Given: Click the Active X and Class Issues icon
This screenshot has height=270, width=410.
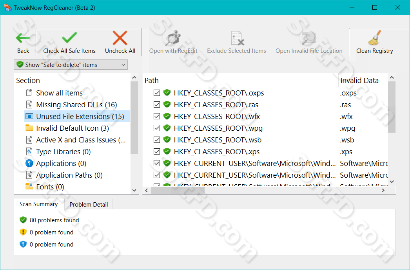Looking at the screenshot, I should [x=29, y=140].
